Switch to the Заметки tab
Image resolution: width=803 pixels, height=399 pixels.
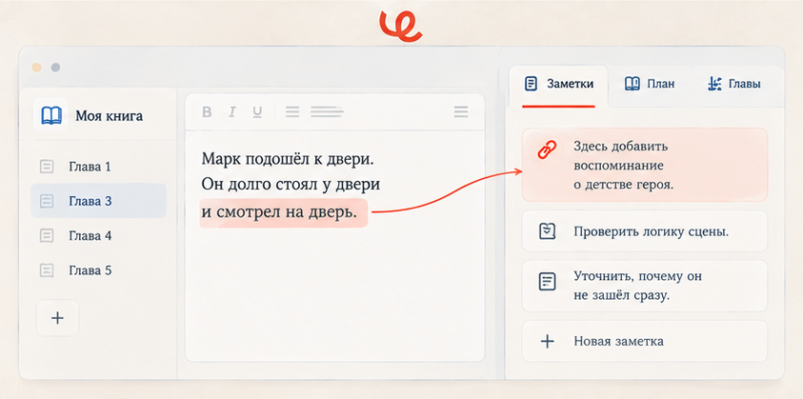click(559, 86)
